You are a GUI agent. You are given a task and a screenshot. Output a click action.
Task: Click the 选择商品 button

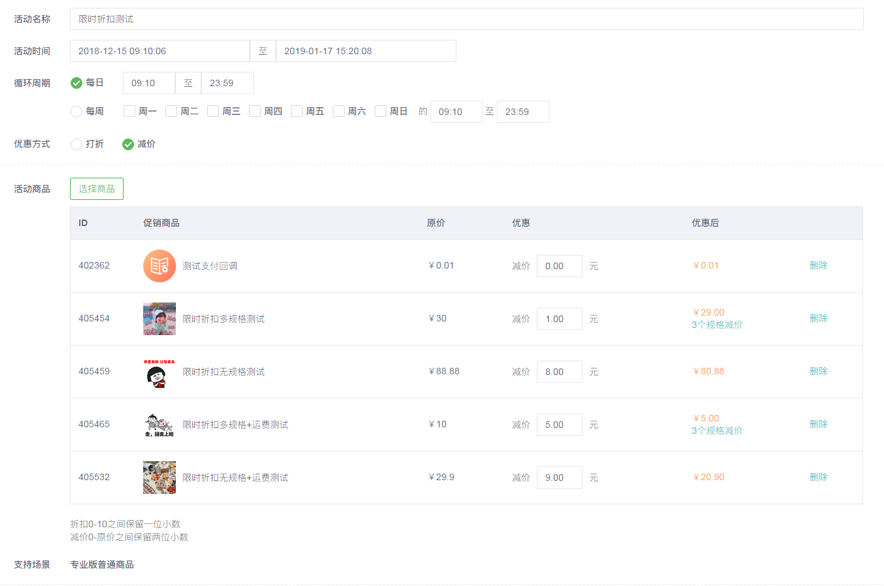coord(97,189)
